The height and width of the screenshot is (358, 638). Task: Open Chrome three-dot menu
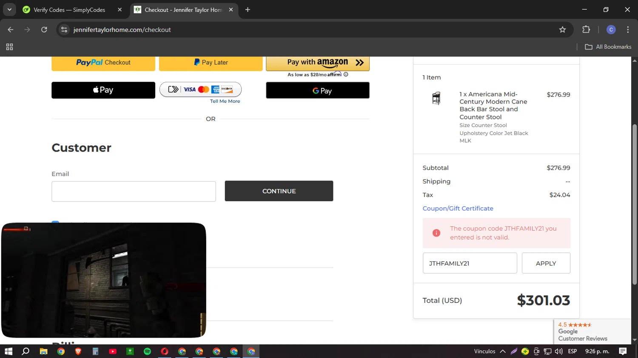[628, 29]
